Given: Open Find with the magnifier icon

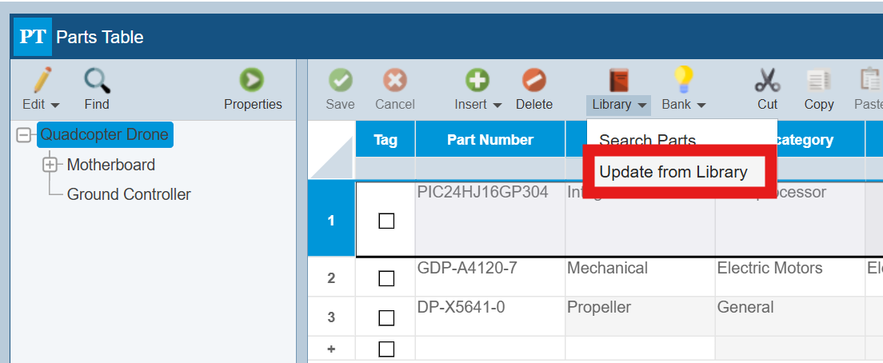Looking at the screenshot, I should pos(97,81).
